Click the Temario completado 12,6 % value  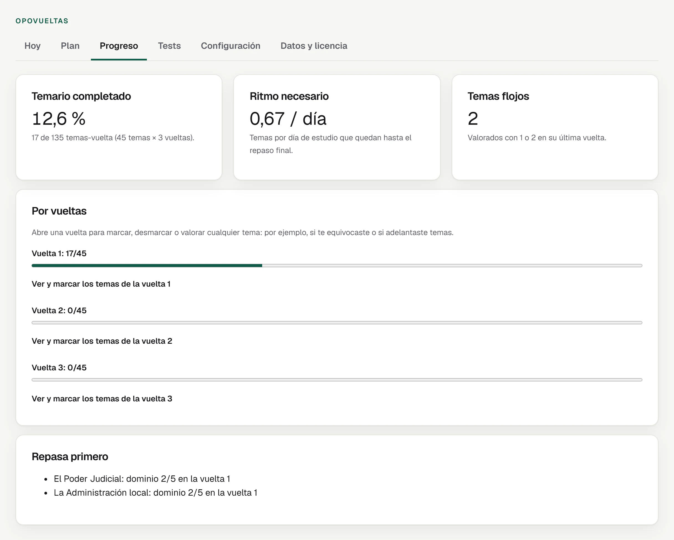(x=58, y=119)
